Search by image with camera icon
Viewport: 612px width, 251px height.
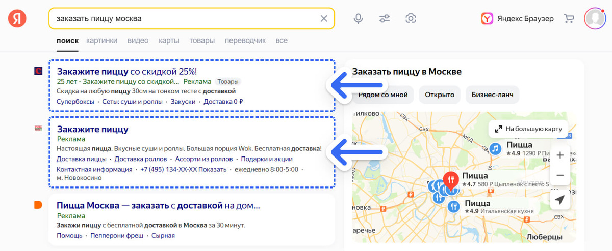click(x=411, y=19)
